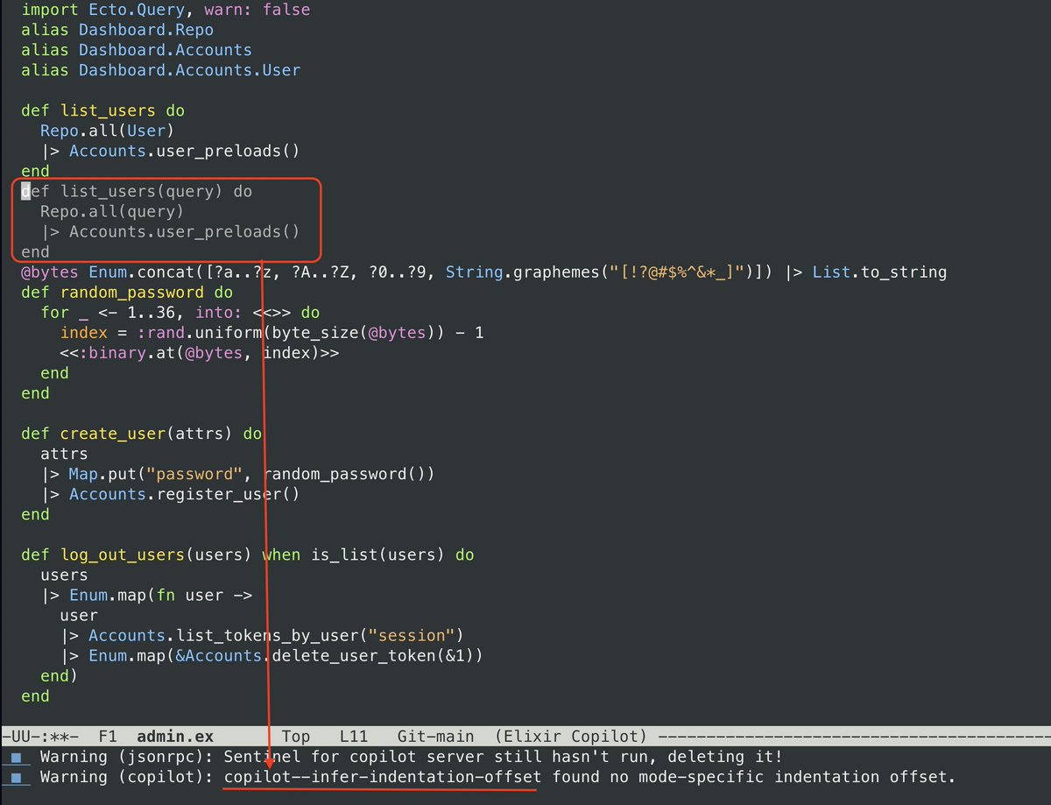Screen dimensions: 1051x805
Task: Click '|> Accounts.list_tokens_by_user("session")' line
Action: (x=261, y=636)
